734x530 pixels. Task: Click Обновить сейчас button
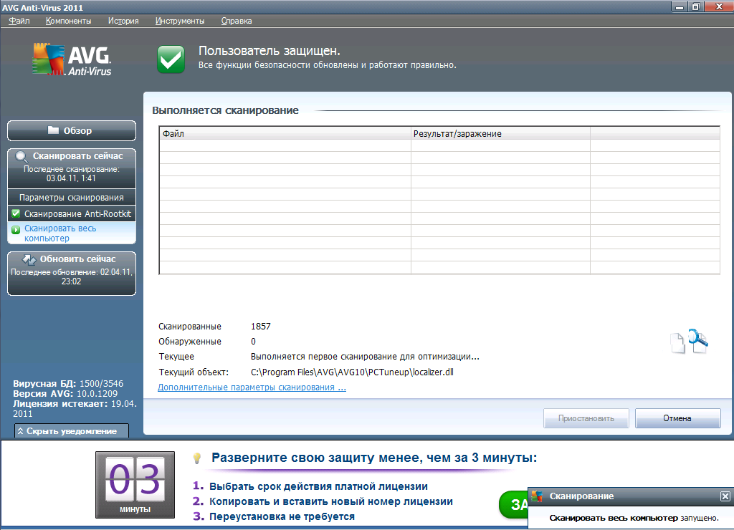72,273
